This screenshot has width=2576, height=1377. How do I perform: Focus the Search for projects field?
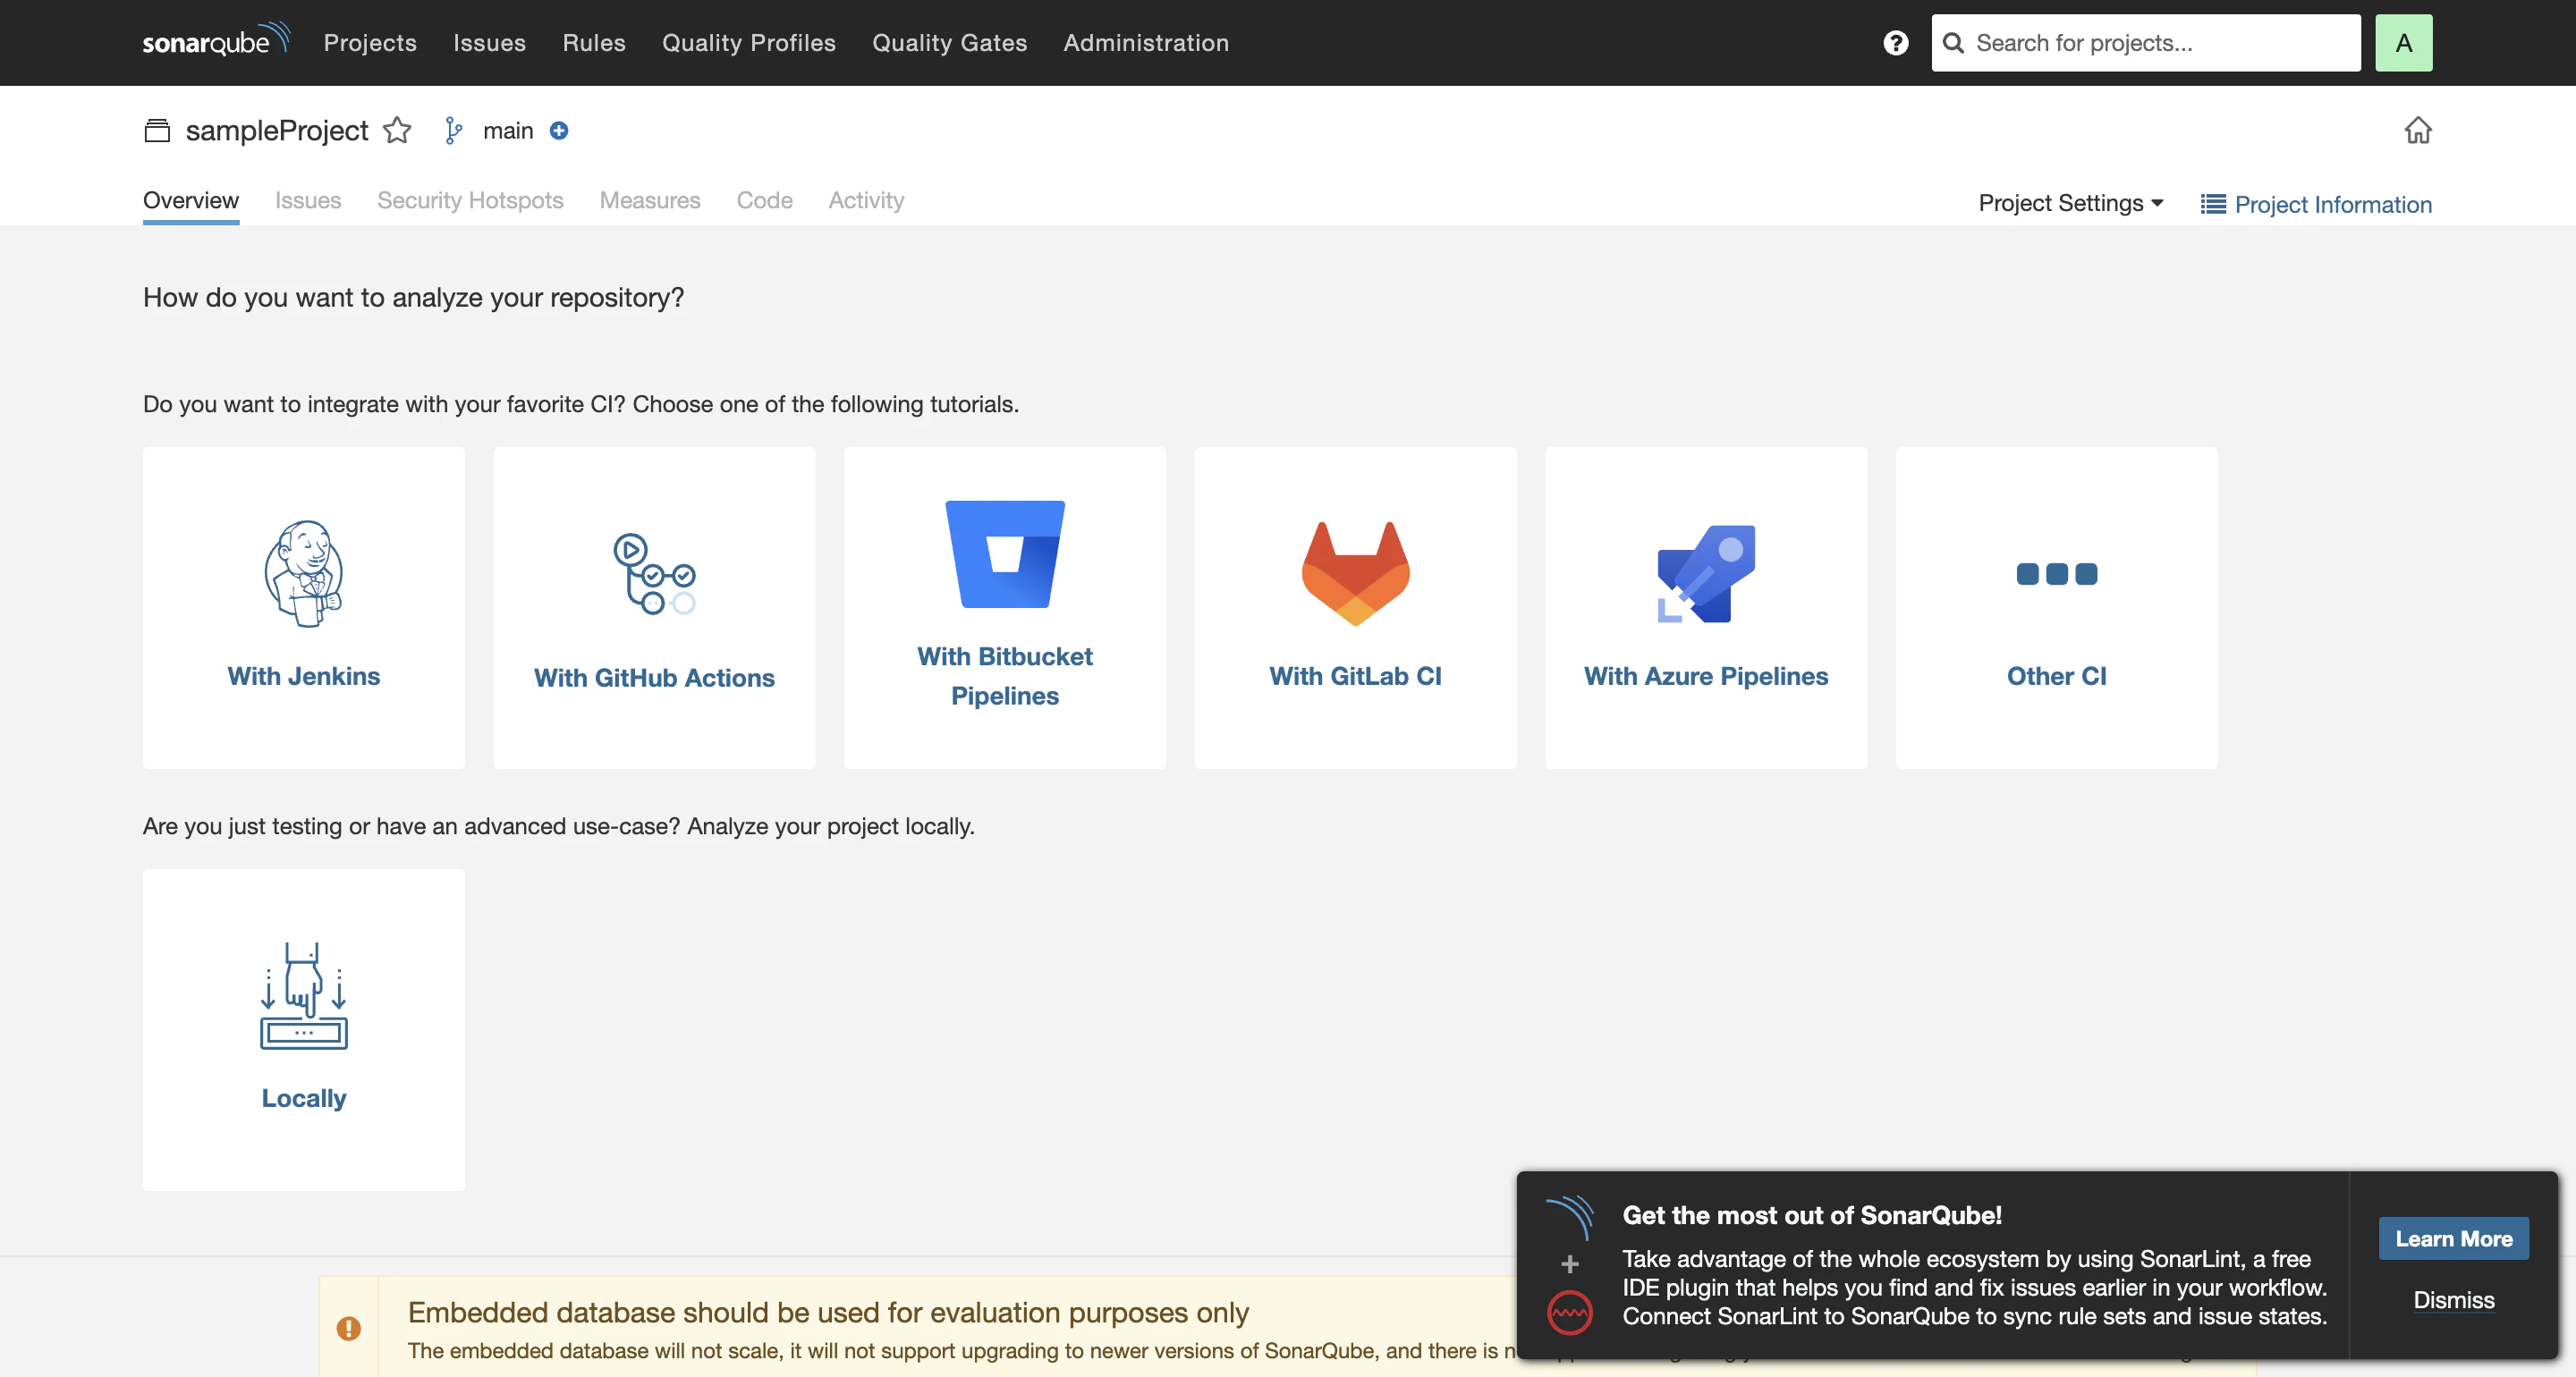pos(2146,43)
